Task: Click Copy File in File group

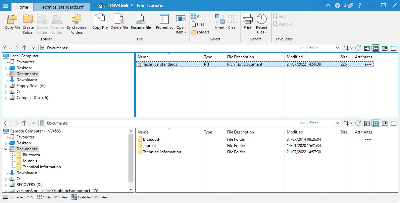Action: (x=100, y=22)
